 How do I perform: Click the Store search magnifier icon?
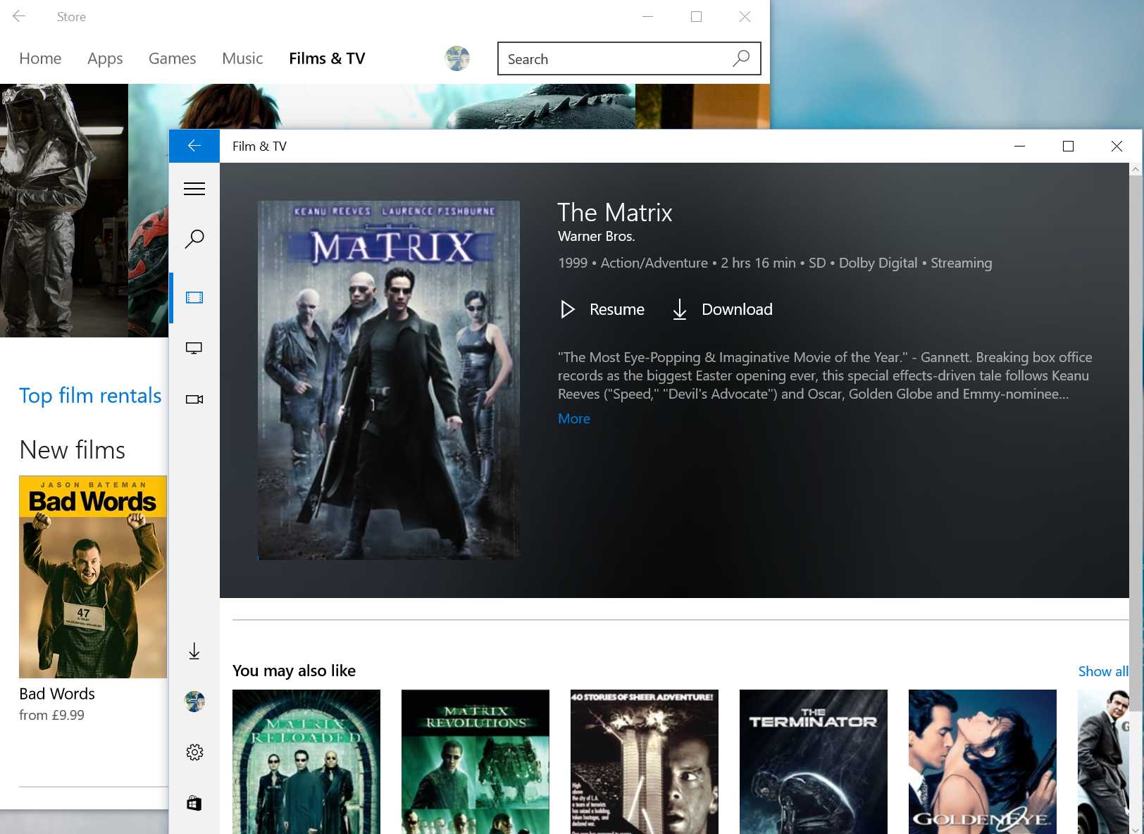click(741, 58)
